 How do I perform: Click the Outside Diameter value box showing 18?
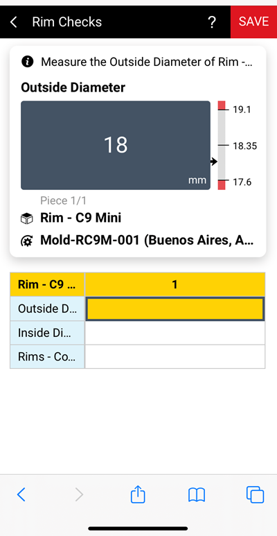(x=116, y=145)
